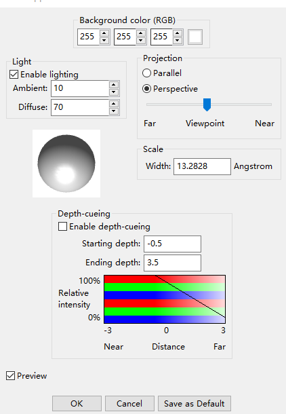Confirm with the OK button
The image size is (286, 414).
[77, 403]
